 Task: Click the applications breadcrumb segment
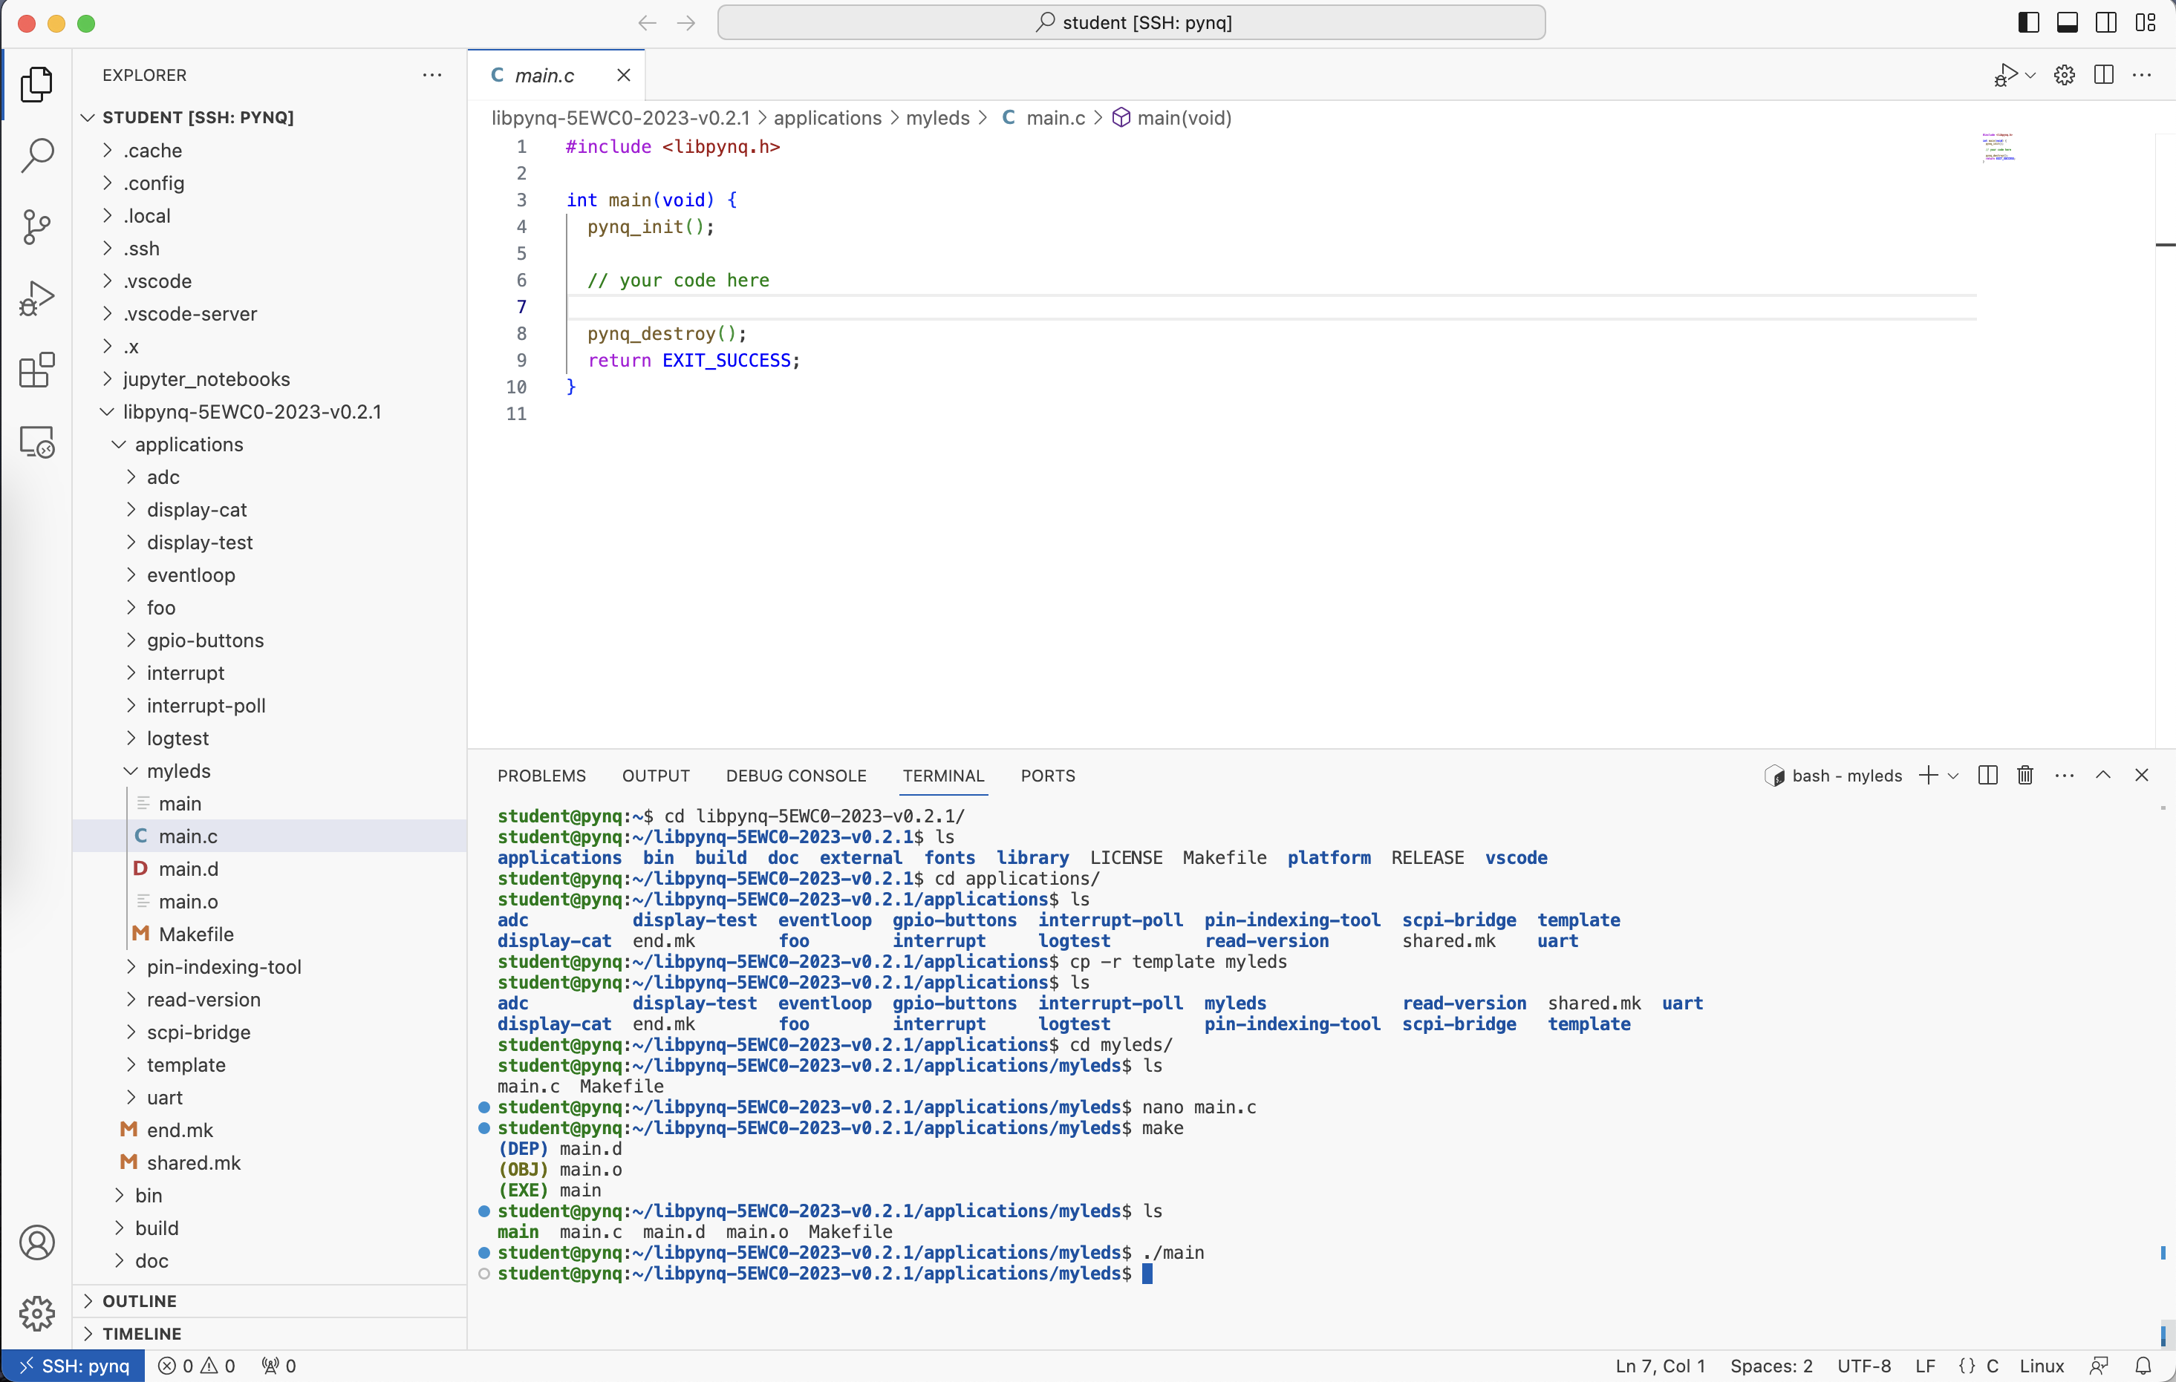point(827,117)
